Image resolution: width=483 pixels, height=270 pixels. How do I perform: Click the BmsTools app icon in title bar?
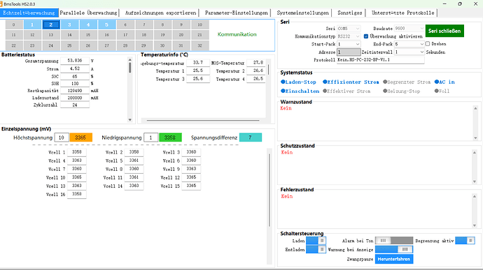click(2, 4)
